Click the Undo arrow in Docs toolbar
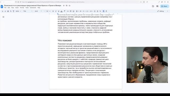The height and width of the screenshot is (96, 170). (2, 11)
